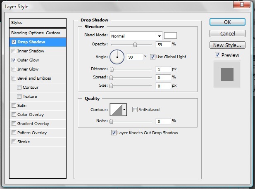Open the shadow color swatch
Viewport: 255px width, 189px height.
pyautogui.click(x=170, y=35)
